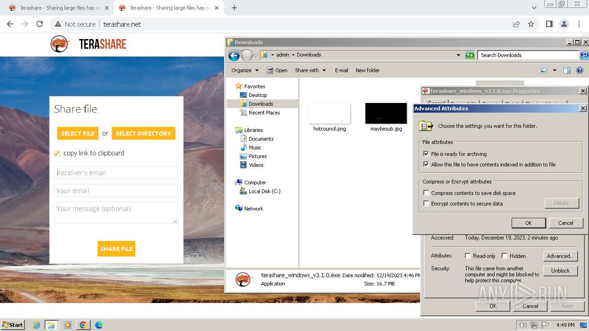Open Explorer help icon

580,70
